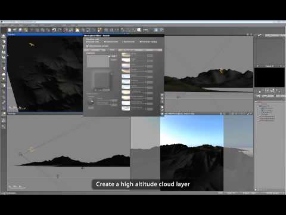286x215 pixels.
Task: Choose the fifth cloud preset thumbnail, pale blue
Action: [x=126, y=76]
